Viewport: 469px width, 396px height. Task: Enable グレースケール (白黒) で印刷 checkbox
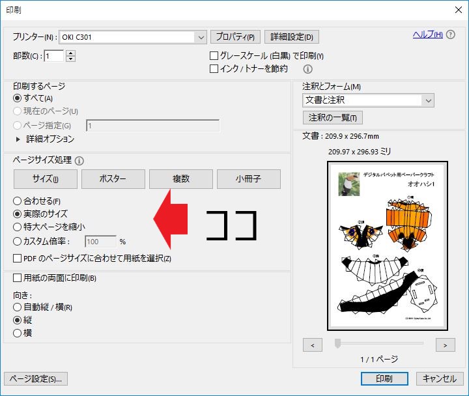[x=214, y=55]
